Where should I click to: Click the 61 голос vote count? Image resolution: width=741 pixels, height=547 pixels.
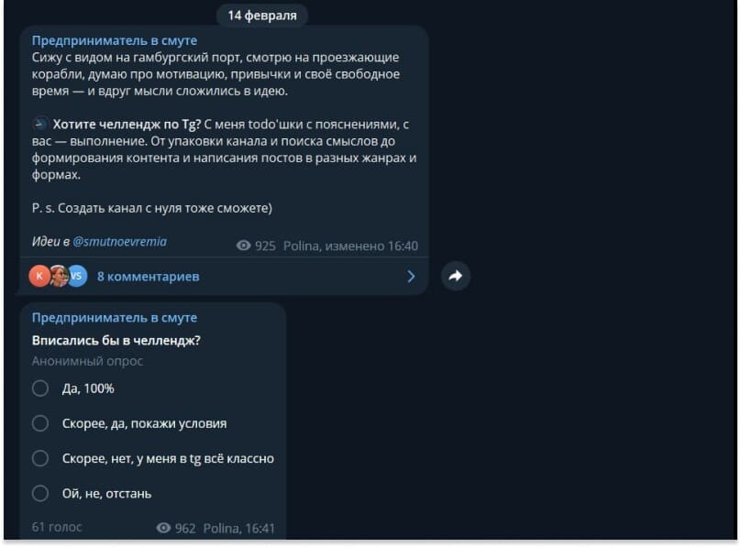57,527
